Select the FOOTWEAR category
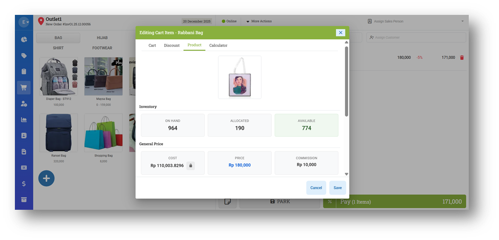Image resolution: width=499 pixels, height=240 pixels. click(x=102, y=48)
